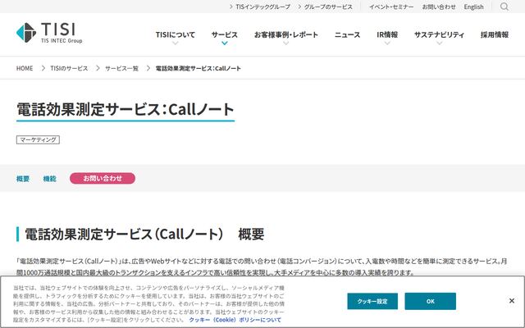
Task: Open TISIのサービス breadcrumb
Action: 69,68
